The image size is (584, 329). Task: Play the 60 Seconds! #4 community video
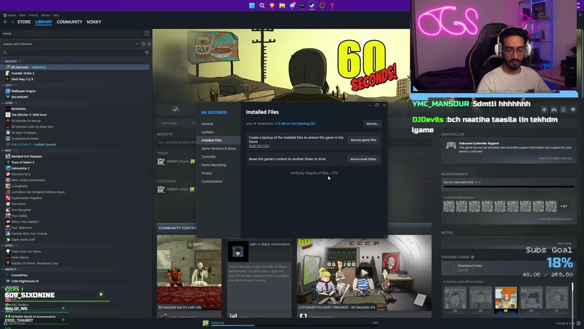[x=364, y=273]
